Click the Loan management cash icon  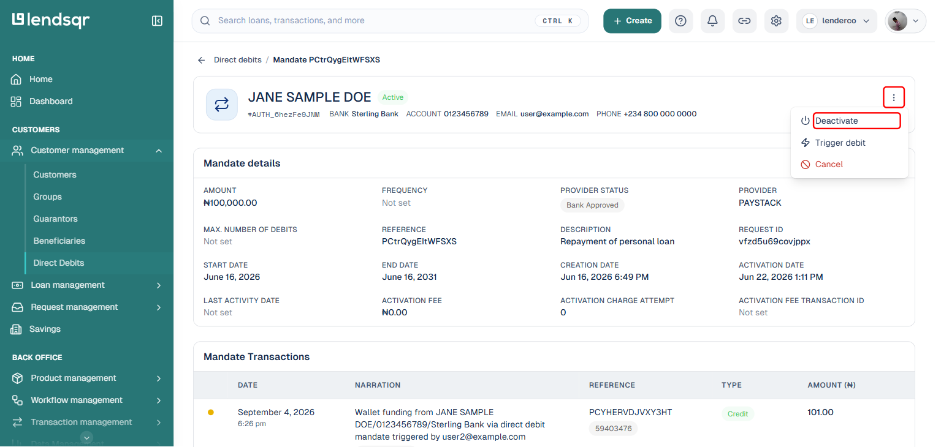18,285
